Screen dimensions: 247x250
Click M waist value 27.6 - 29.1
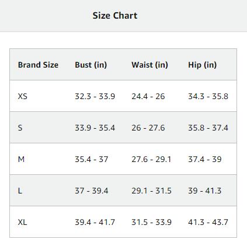151,159
